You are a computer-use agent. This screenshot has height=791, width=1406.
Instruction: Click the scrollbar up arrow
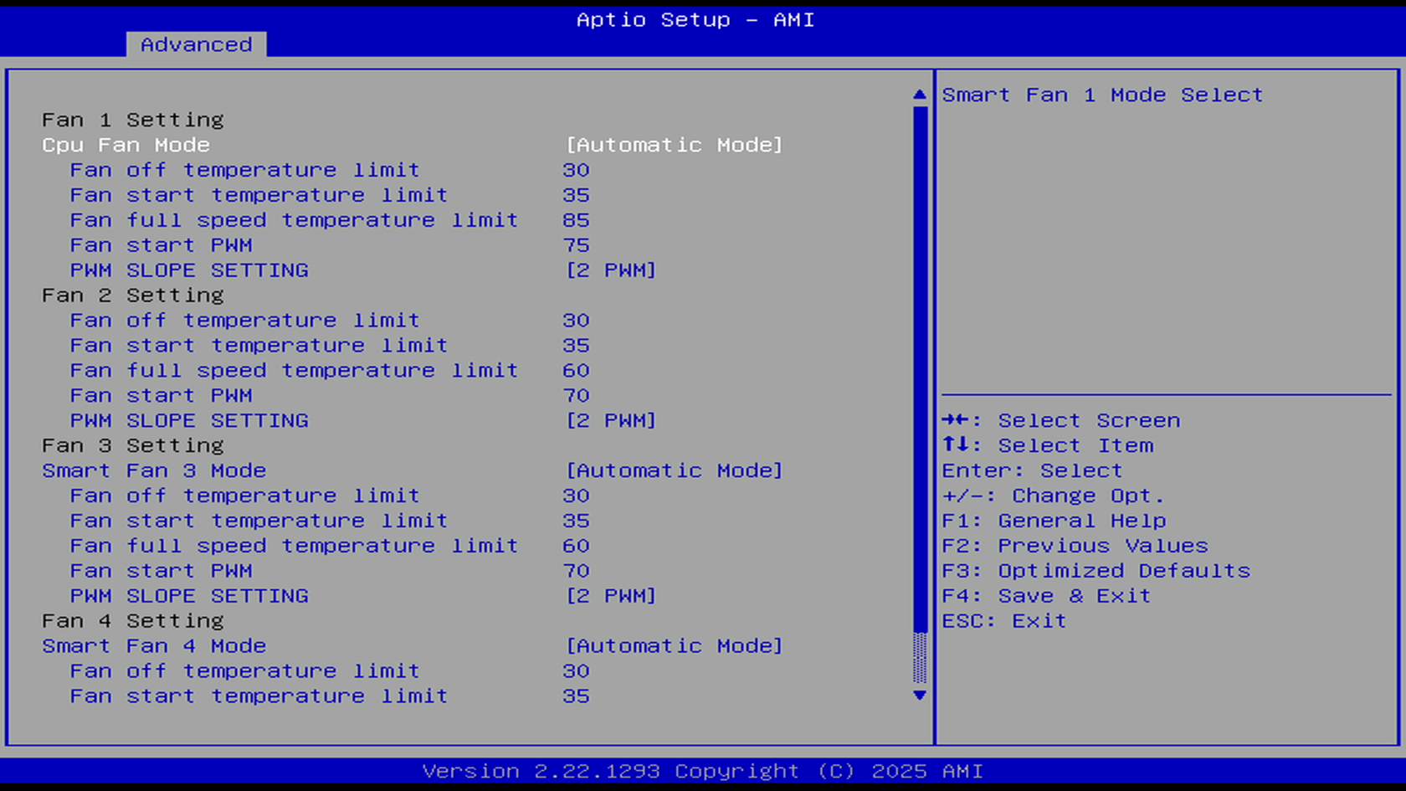[x=920, y=95]
